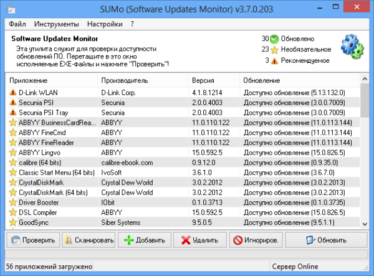Click the update 9.5.1.1 cell
This screenshot has height=276, width=374.
click(289, 223)
